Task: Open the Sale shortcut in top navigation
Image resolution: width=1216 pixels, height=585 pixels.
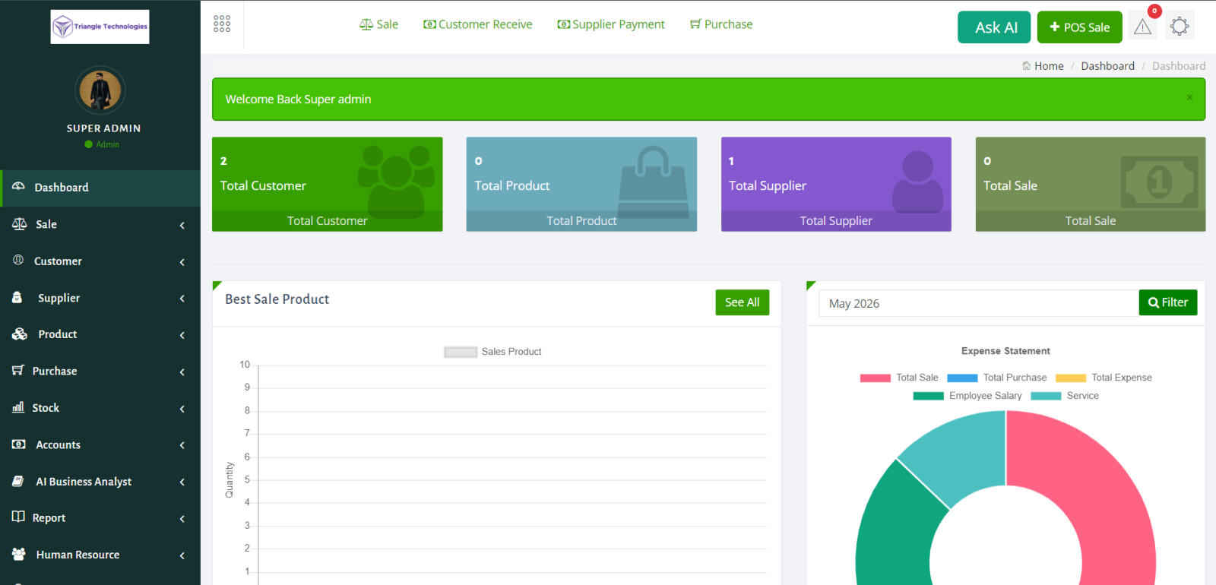Action: coord(378,24)
